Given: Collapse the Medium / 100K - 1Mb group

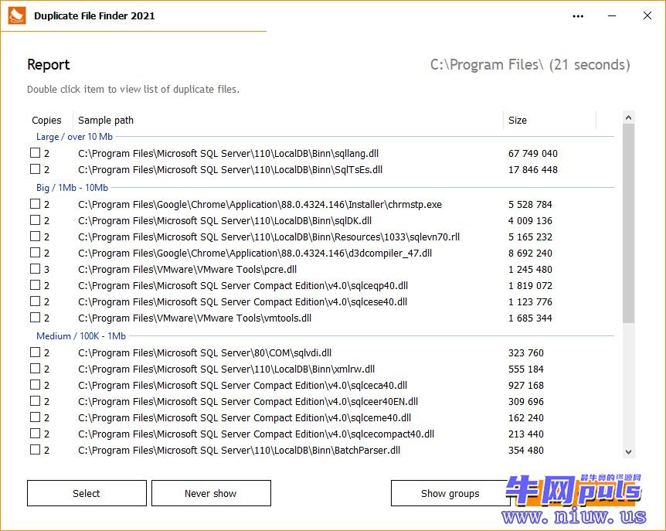Looking at the screenshot, I should pyautogui.click(x=81, y=336).
